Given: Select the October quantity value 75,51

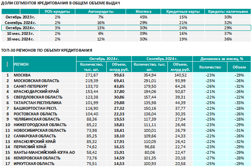Looking at the screenshot, I should click(91, 164).
